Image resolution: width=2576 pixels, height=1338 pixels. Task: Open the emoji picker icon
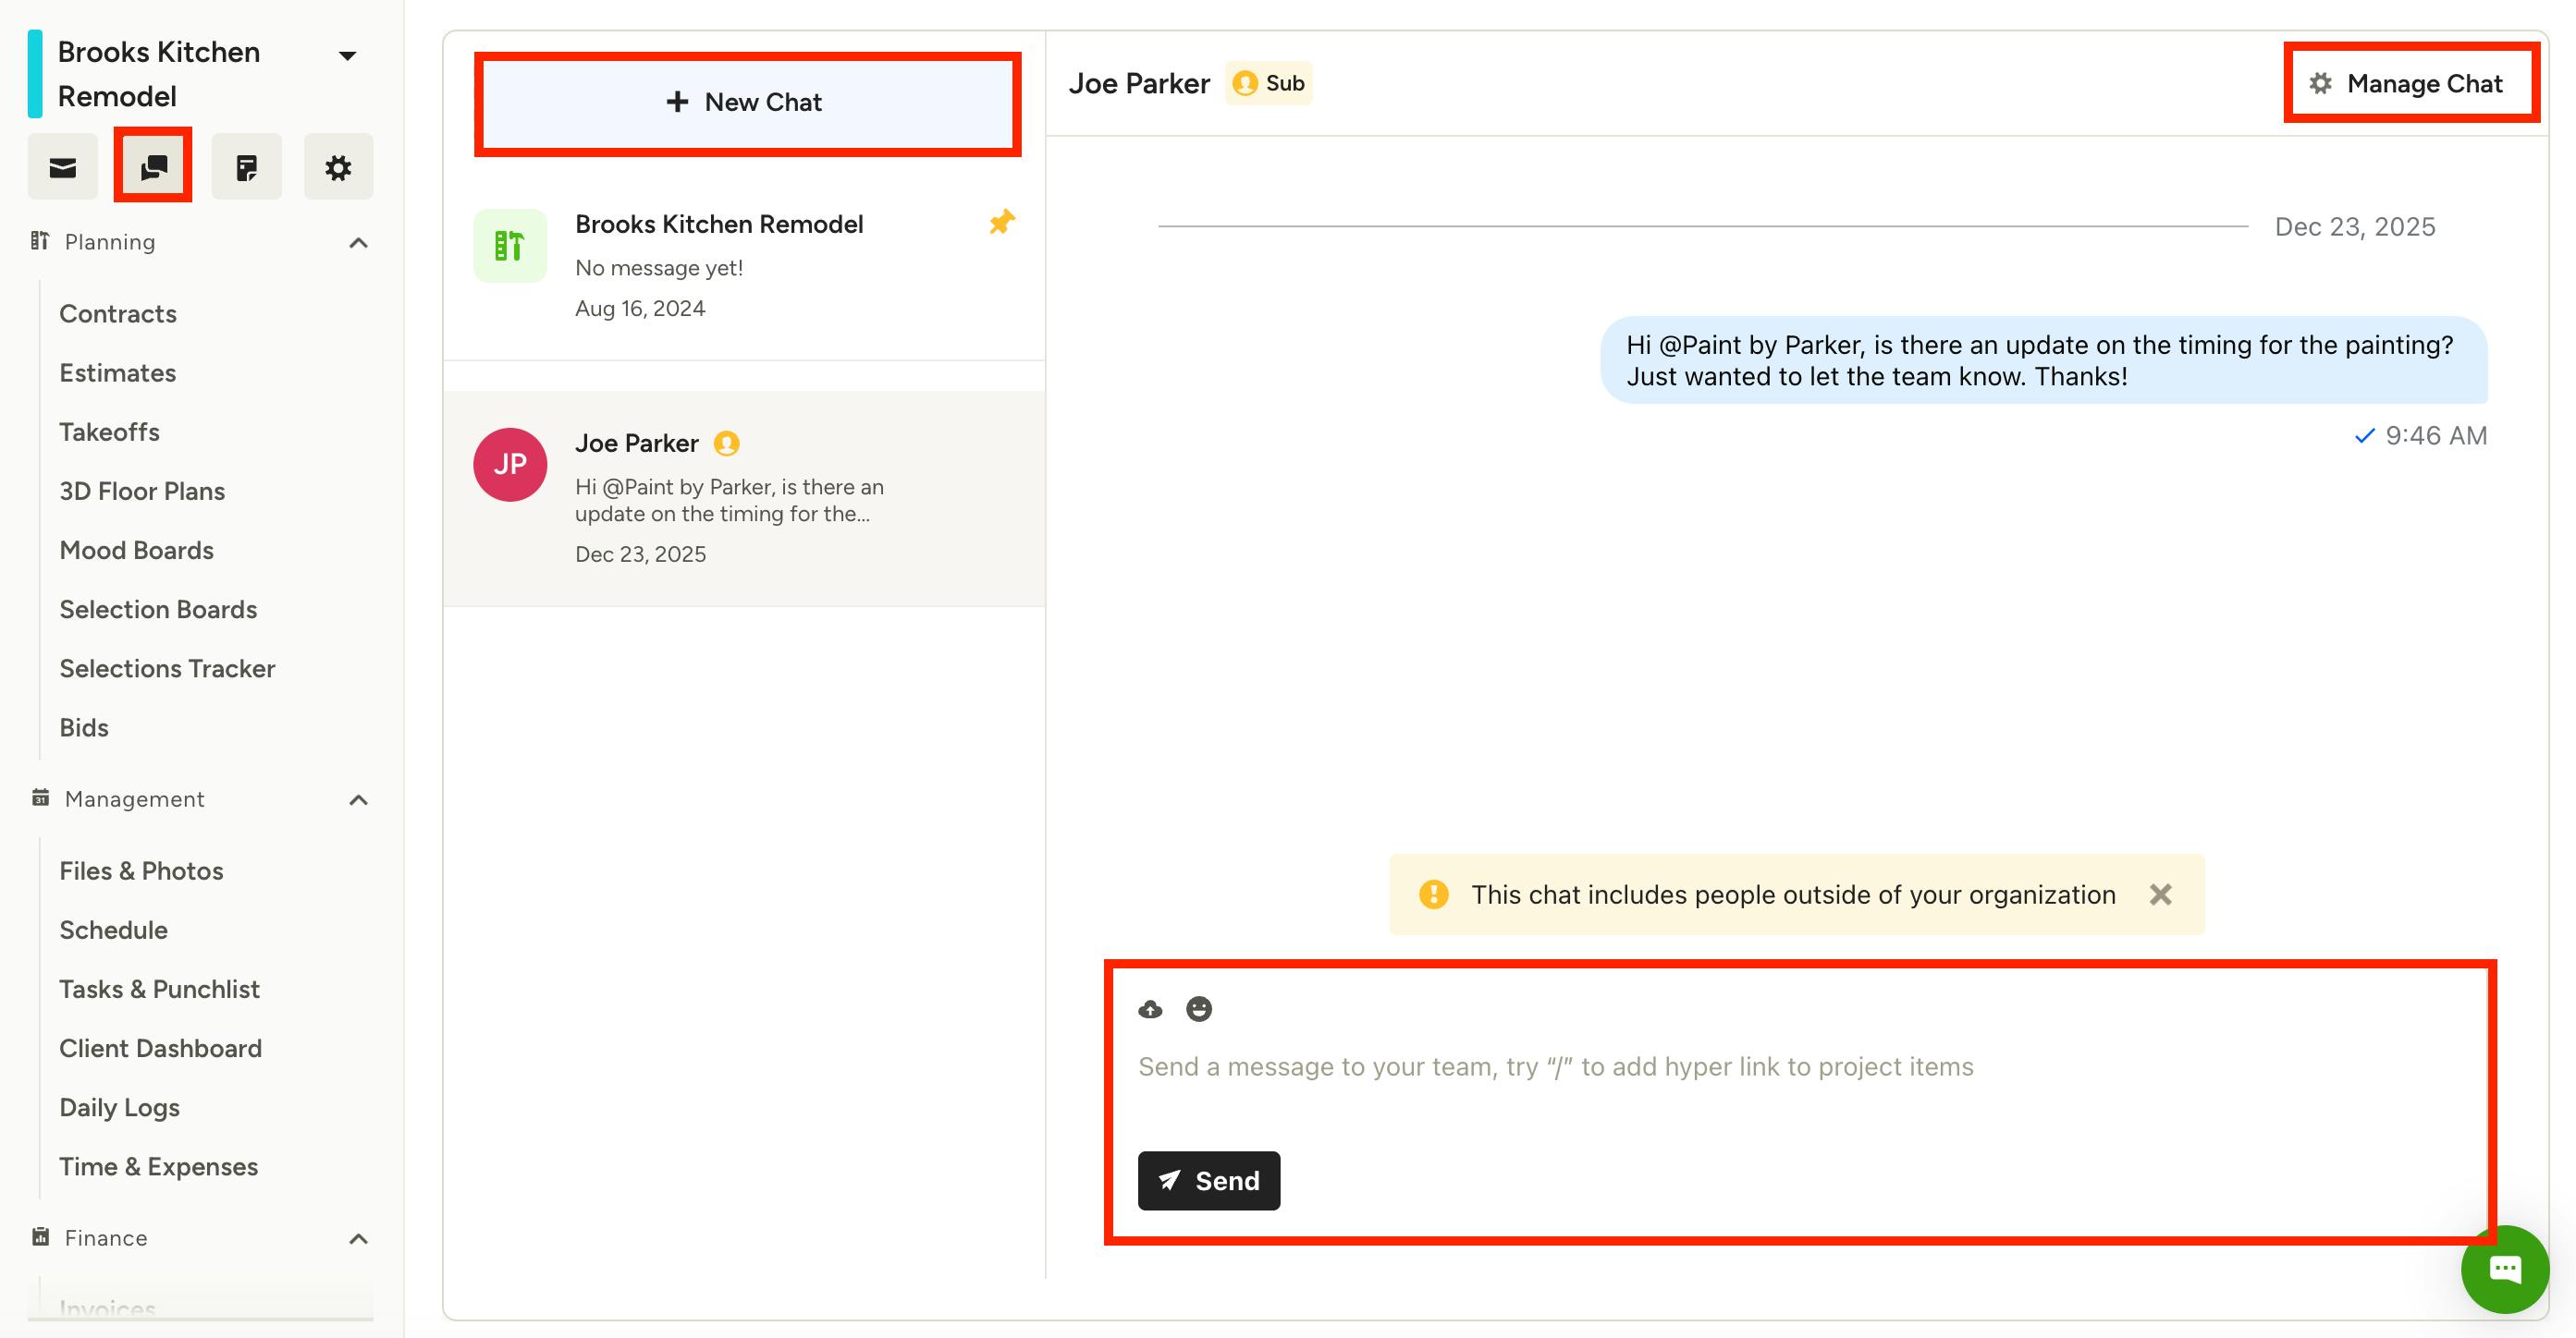pyautogui.click(x=1198, y=1009)
